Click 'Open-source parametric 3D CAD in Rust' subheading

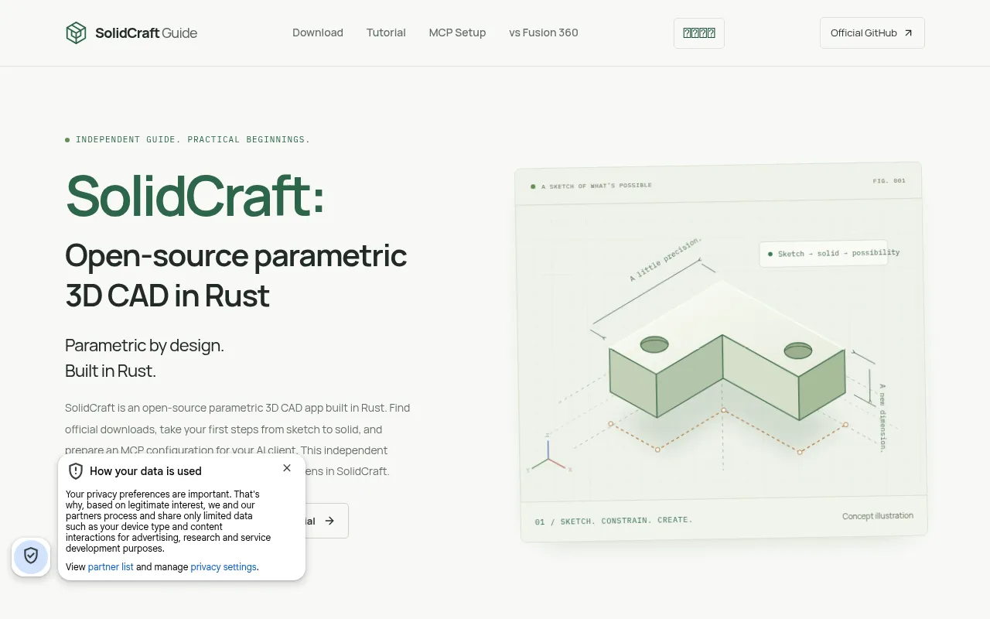[x=236, y=275]
